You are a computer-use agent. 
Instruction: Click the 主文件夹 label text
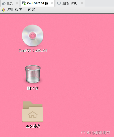point(33,126)
